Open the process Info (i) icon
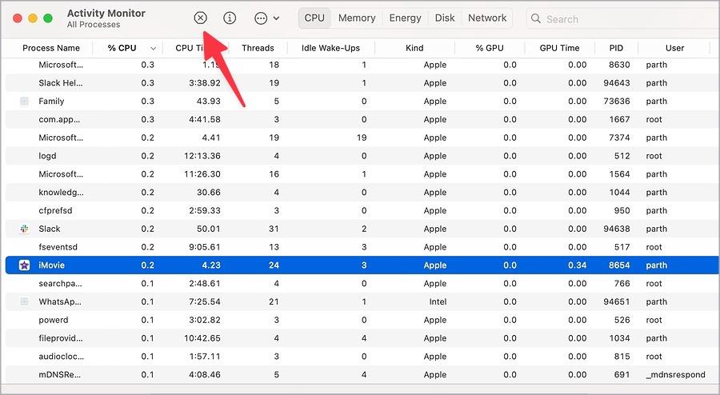The width and height of the screenshot is (720, 395). tap(230, 18)
